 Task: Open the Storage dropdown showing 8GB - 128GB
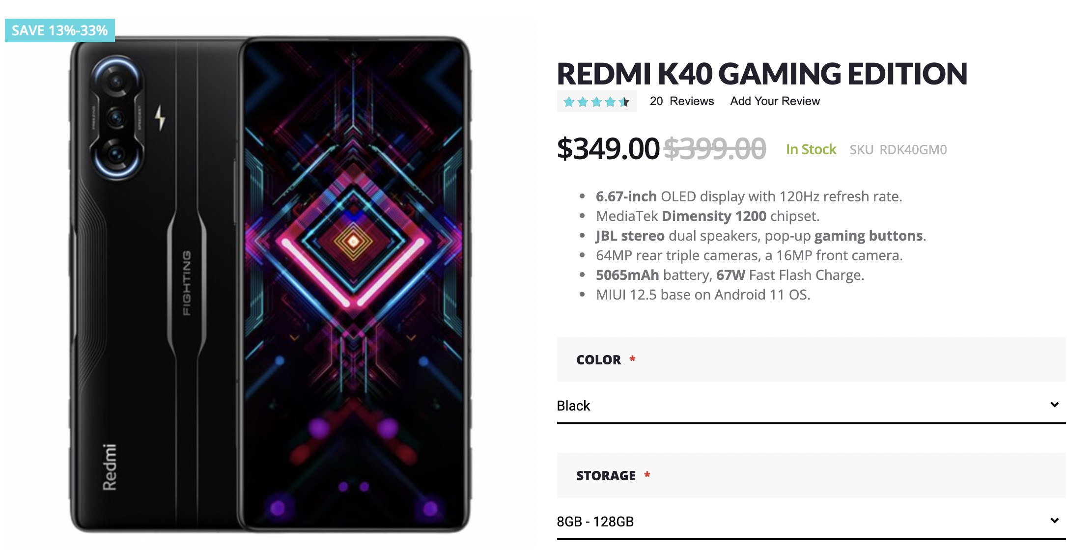click(x=806, y=522)
